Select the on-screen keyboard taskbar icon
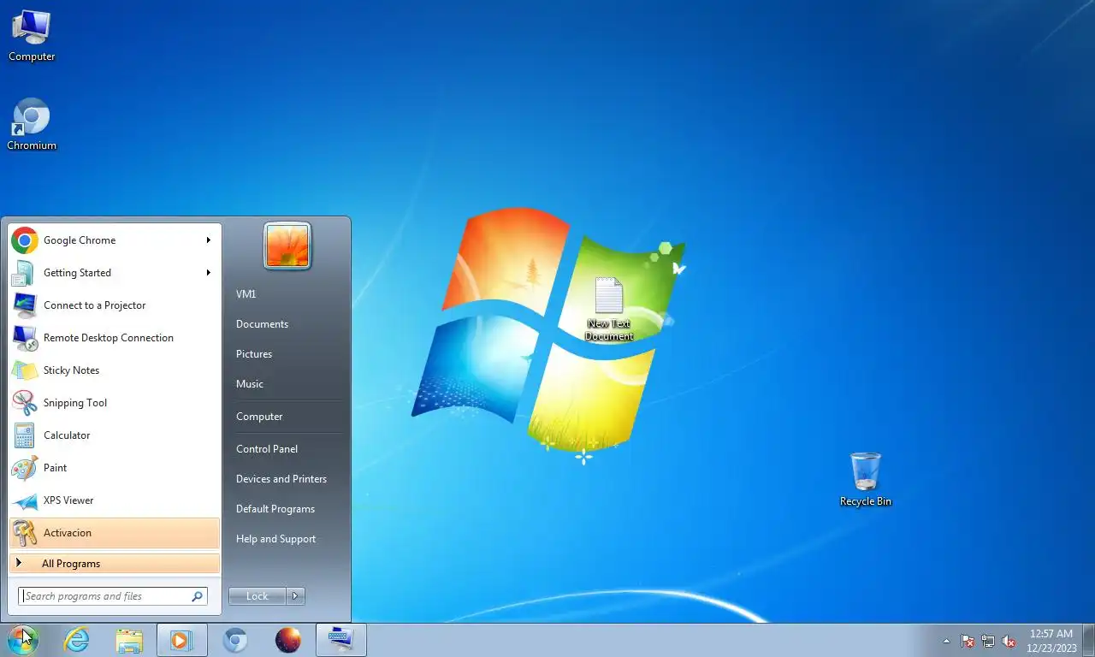Screen dimensions: 1095x657 coord(341,640)
